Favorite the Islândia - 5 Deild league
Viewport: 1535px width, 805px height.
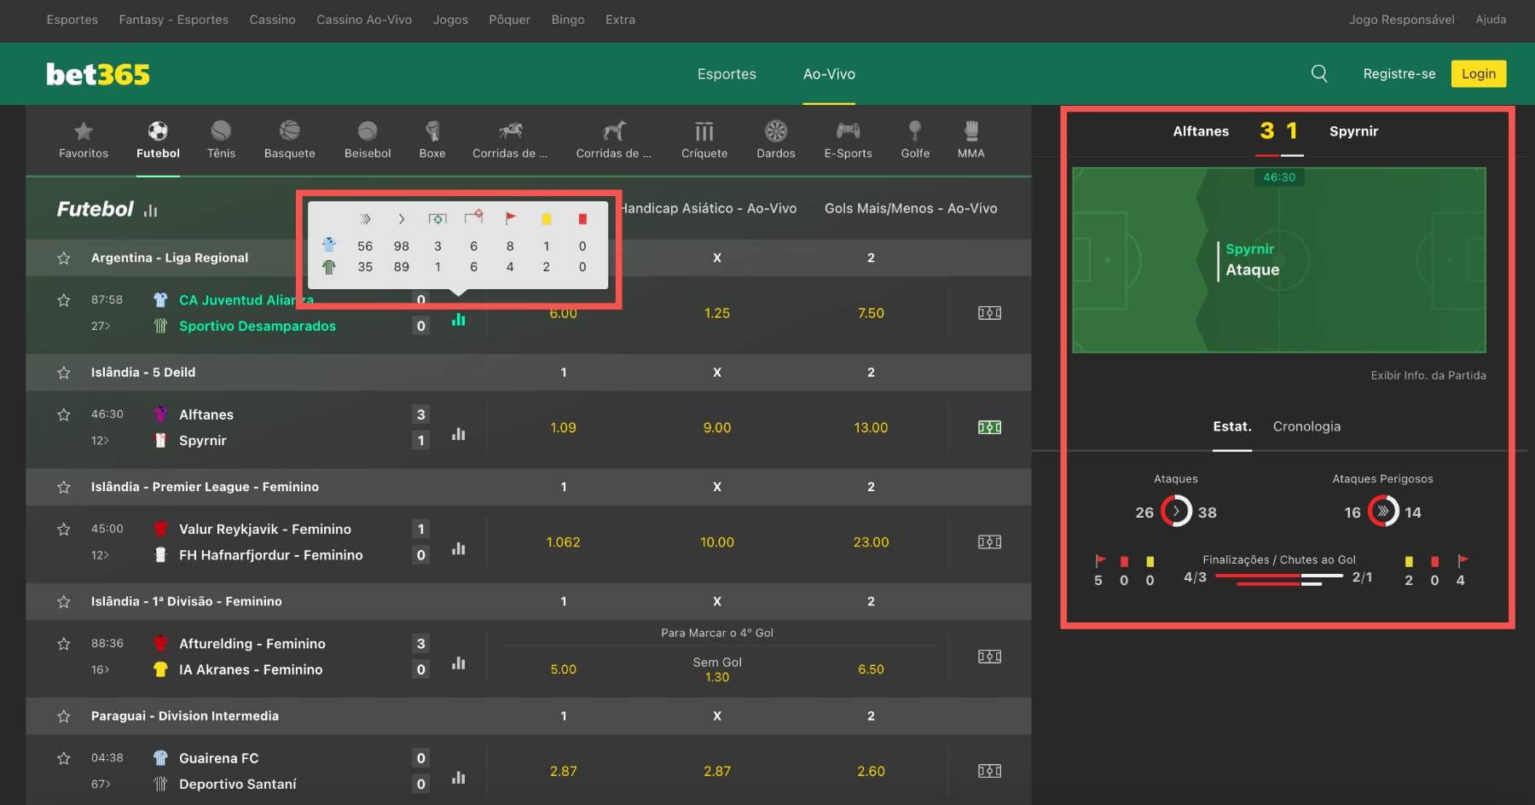coord(64,373)
